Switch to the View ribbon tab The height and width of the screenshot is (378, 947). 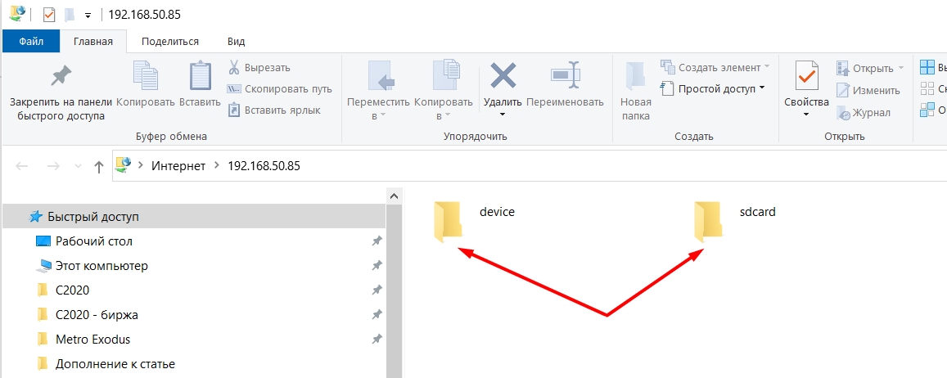click(x=236, y=41)
